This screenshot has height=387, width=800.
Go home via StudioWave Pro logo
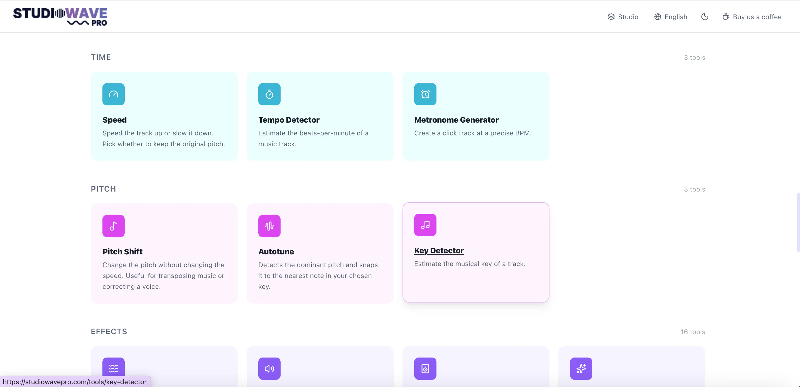pos(60,17)
